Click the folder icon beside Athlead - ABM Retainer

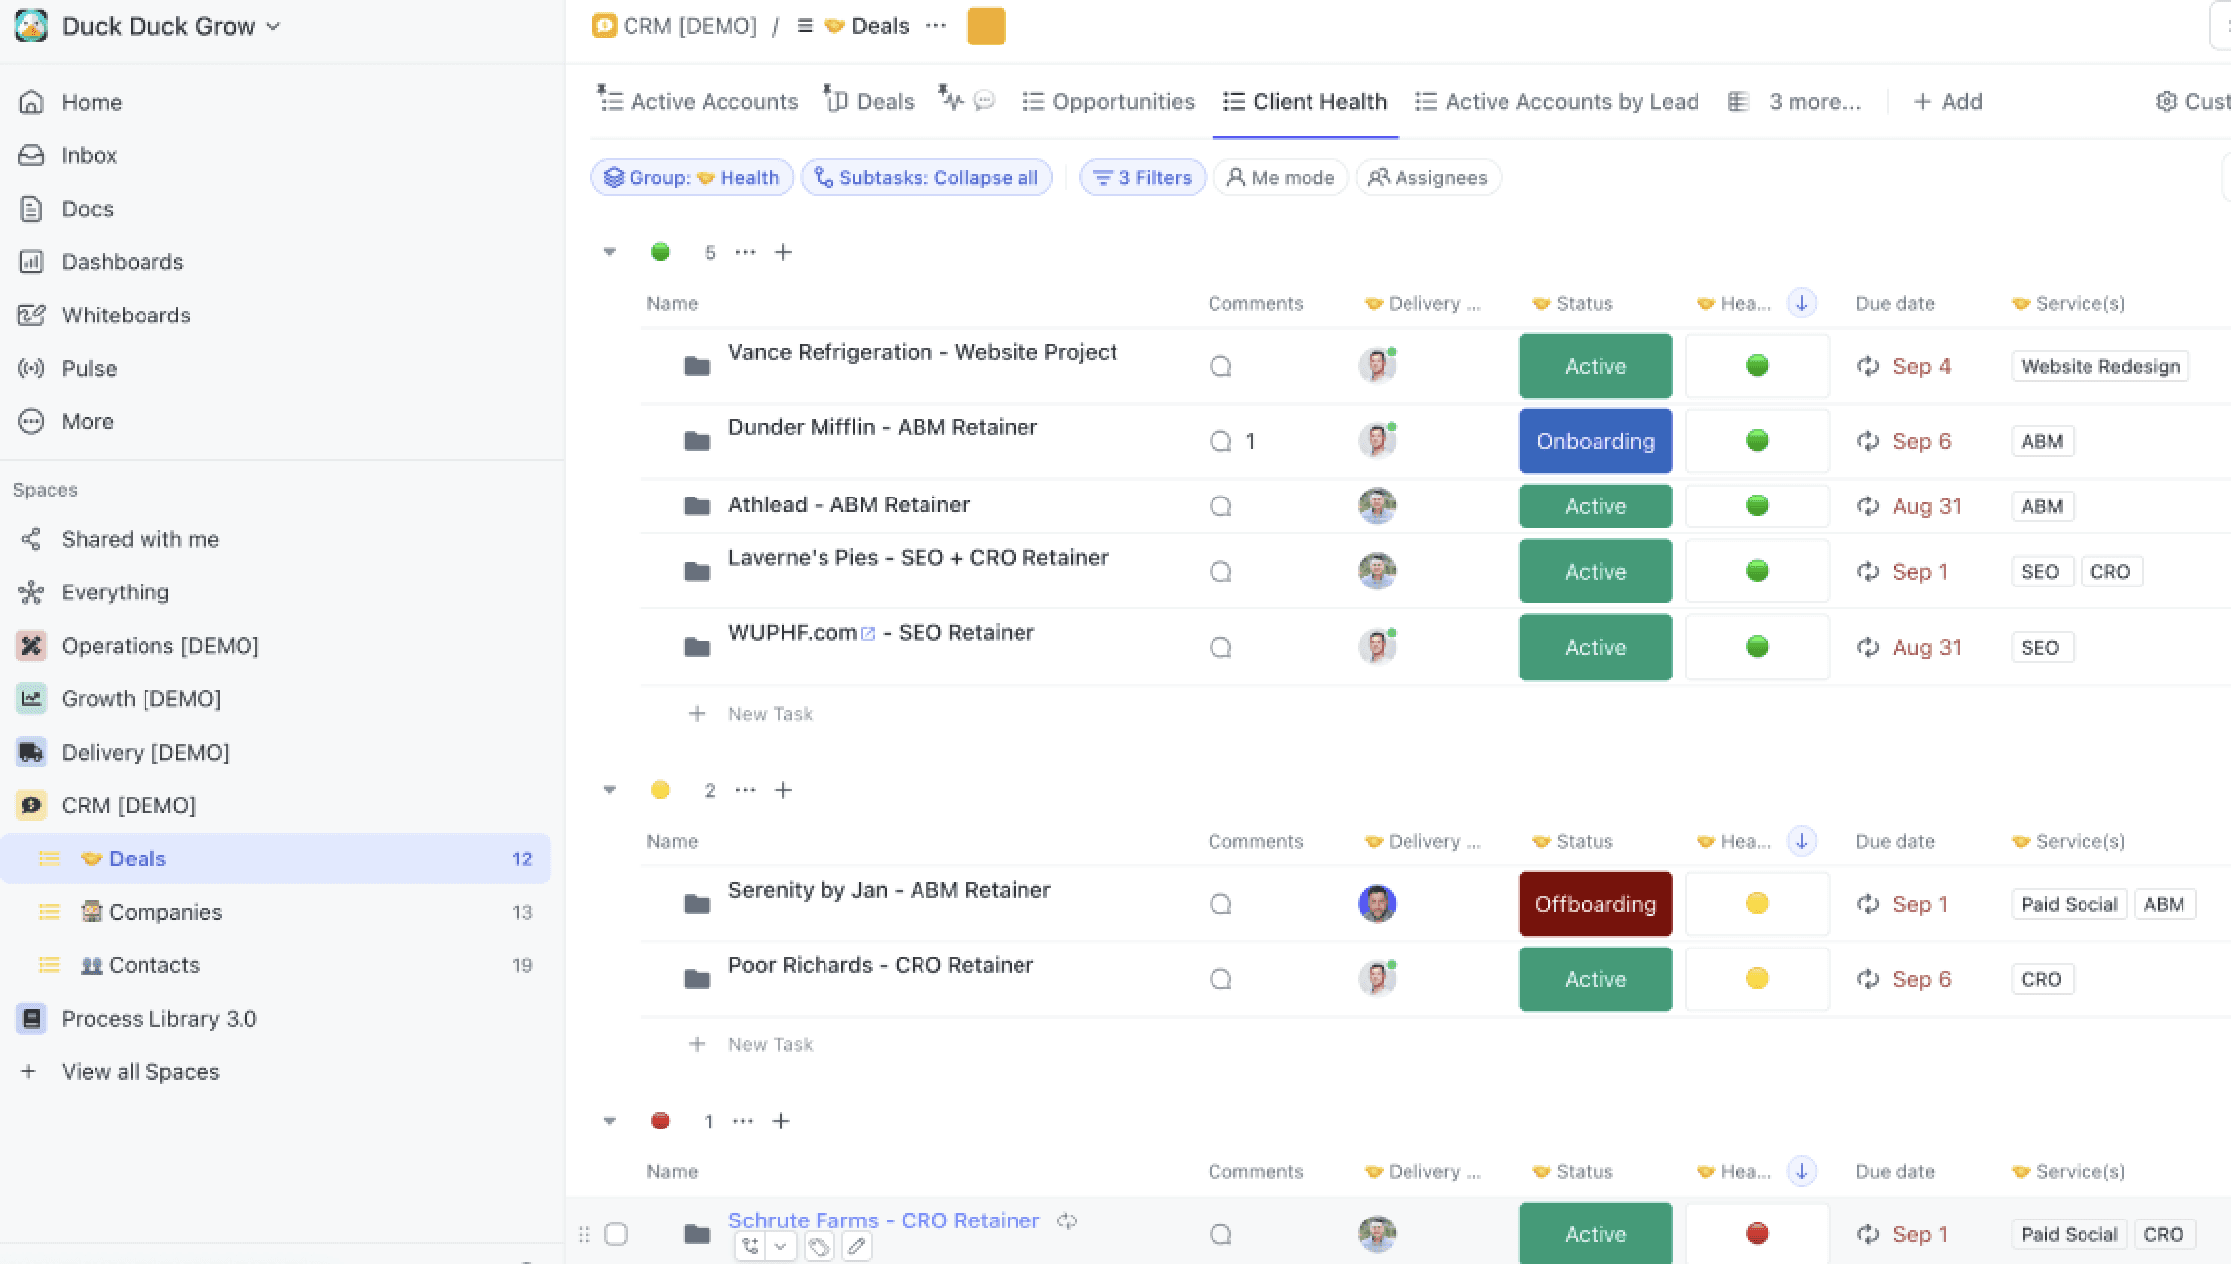click(697, 506)
